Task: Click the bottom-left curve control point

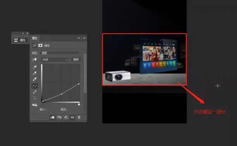Action: pyautogui.click(x=43, y=101)
